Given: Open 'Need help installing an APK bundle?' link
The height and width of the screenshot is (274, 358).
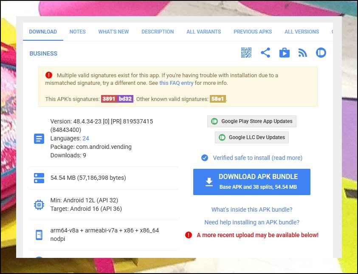Looking at the screenshot, I should [x=251, y=222].
